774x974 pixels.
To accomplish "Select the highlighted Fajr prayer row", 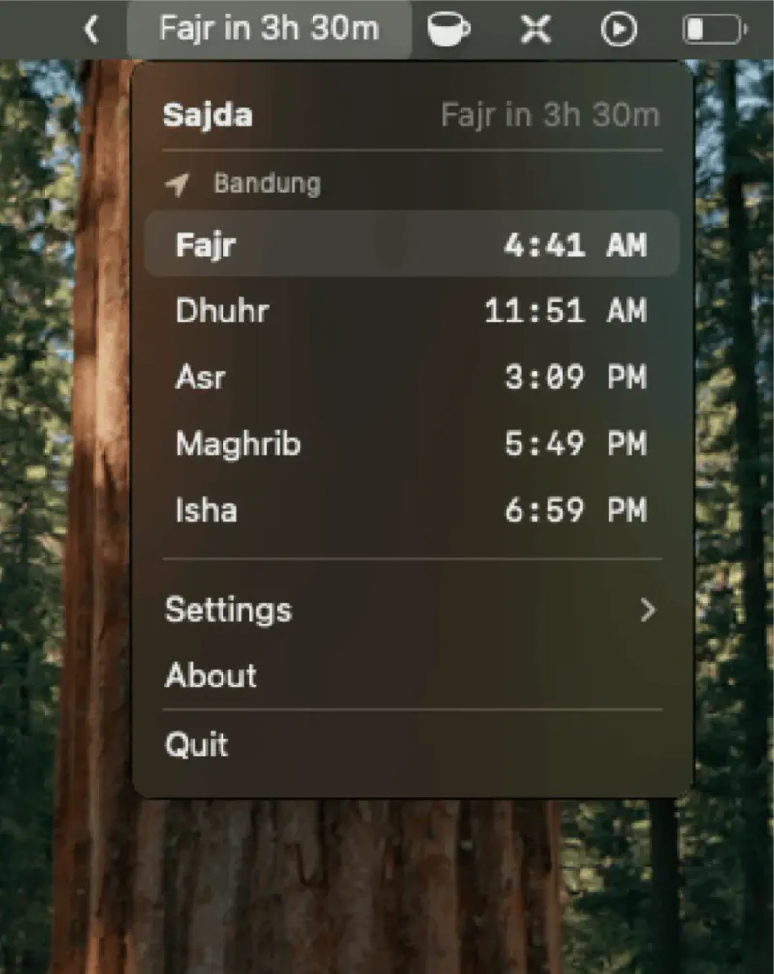I will tap(411, 244).
